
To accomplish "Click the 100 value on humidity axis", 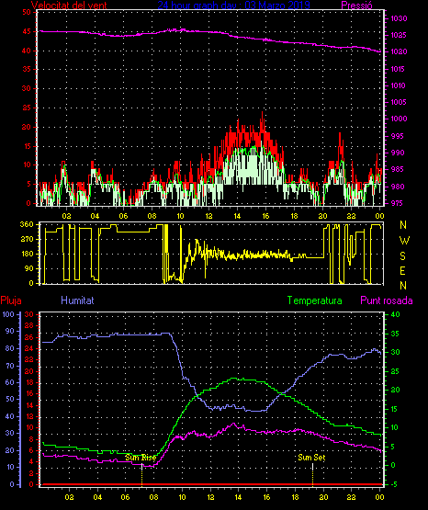I will point(8,314).
